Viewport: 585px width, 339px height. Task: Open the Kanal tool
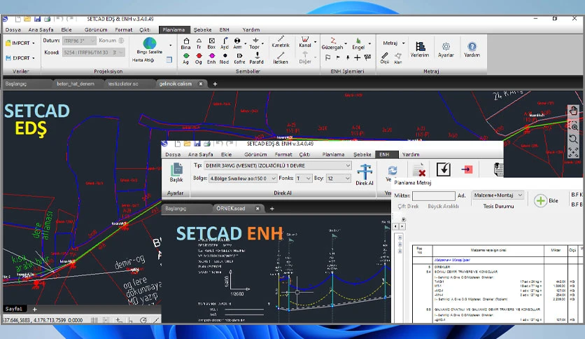coord(305,42)
